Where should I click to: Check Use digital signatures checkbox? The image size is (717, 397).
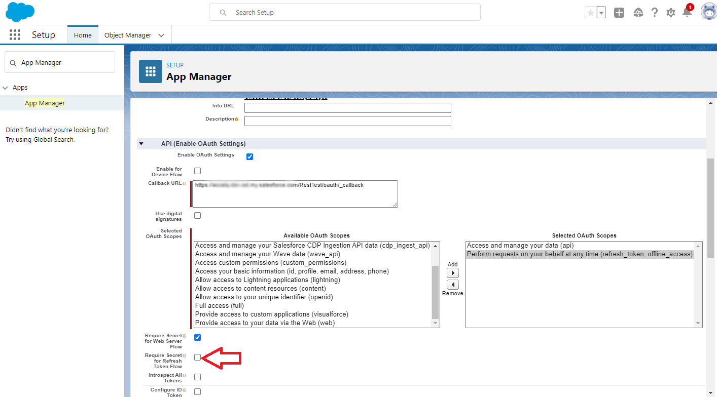[x=197, y=215]
